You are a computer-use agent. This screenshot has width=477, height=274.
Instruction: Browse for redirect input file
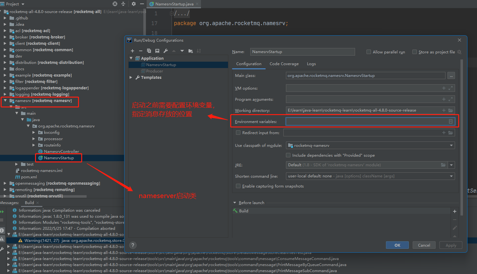[451, 133]
